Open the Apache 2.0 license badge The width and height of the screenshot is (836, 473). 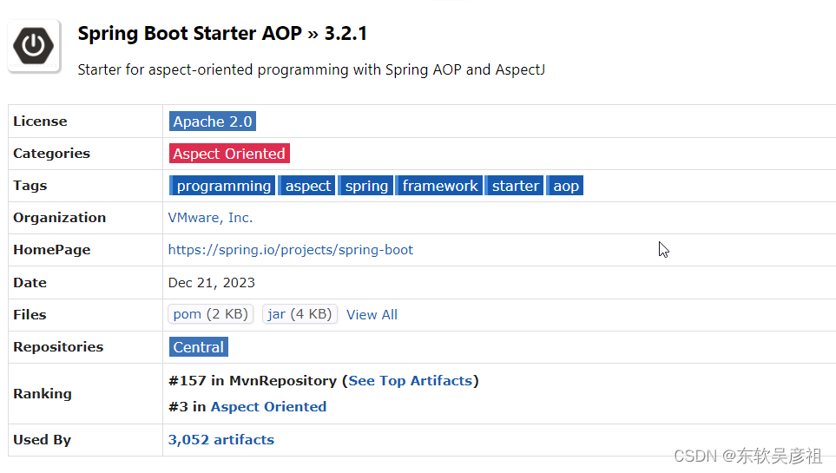click(x=212, y=122)
